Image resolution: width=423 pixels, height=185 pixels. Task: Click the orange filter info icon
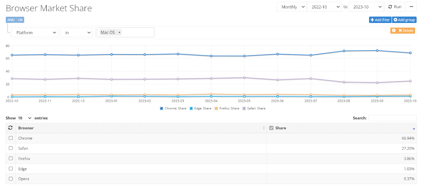pyautogui.click(x=394, y=31)
